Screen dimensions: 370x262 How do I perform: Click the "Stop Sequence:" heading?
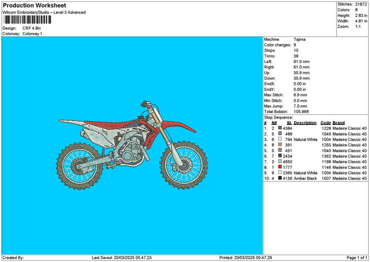point(279,117)
